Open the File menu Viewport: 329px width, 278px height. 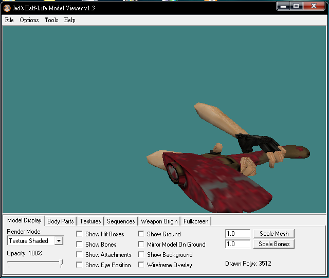[9, 20]
